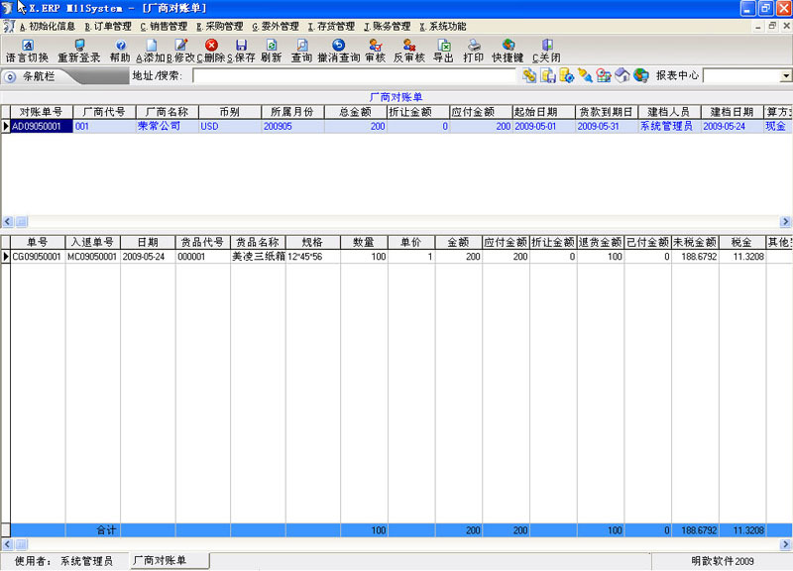Screen dimensions: 793x571
Task: Select the statement cell AD09050001
Action: (x=42, y=126)
